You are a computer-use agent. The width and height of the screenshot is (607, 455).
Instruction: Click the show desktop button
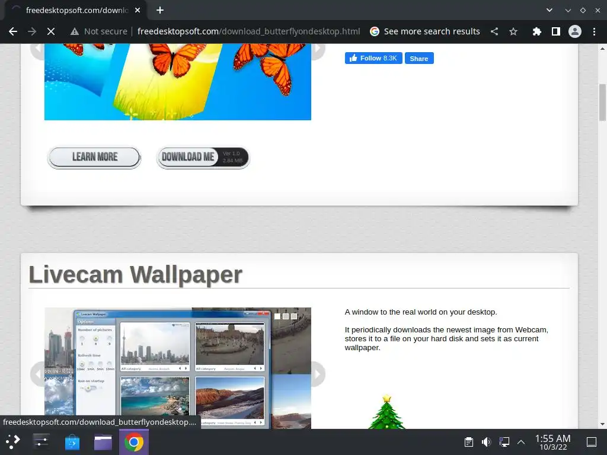coord(592,442)
